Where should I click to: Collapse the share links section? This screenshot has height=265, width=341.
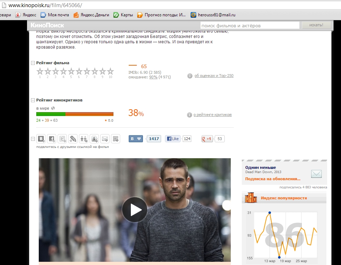click(33, 139)
